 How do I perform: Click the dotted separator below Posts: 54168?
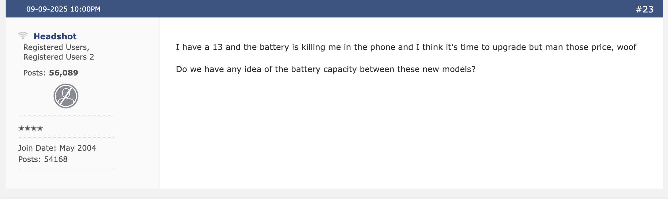[x=66, y=169]
